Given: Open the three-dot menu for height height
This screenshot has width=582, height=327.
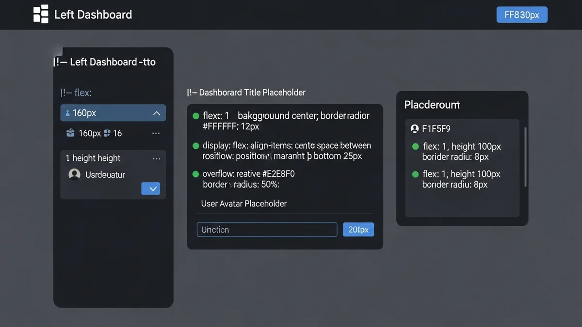Looking at the screenshot, I should pos(156,158).
